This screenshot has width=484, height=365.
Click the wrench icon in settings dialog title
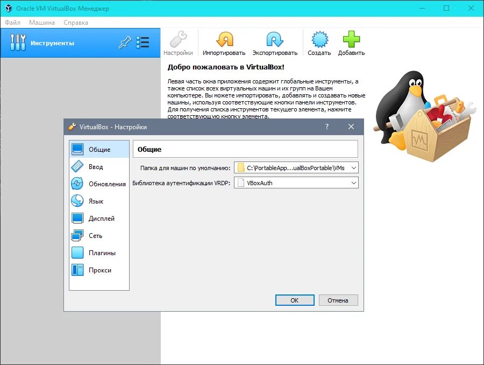pos(72,127)
